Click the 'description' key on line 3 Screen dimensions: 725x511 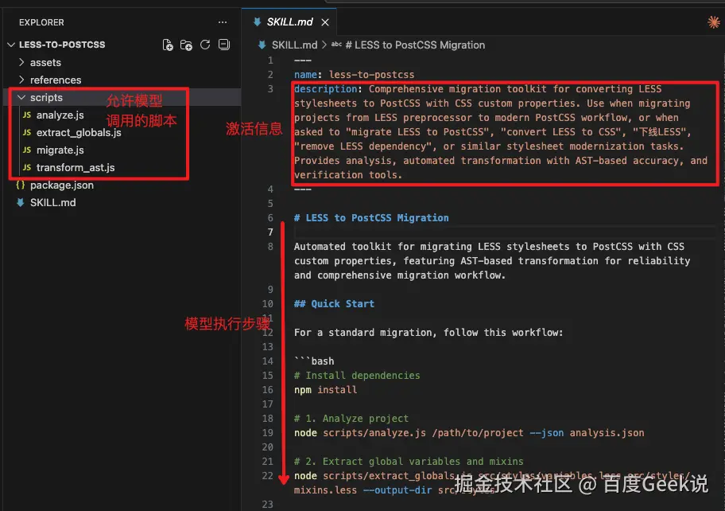(325, 89)
